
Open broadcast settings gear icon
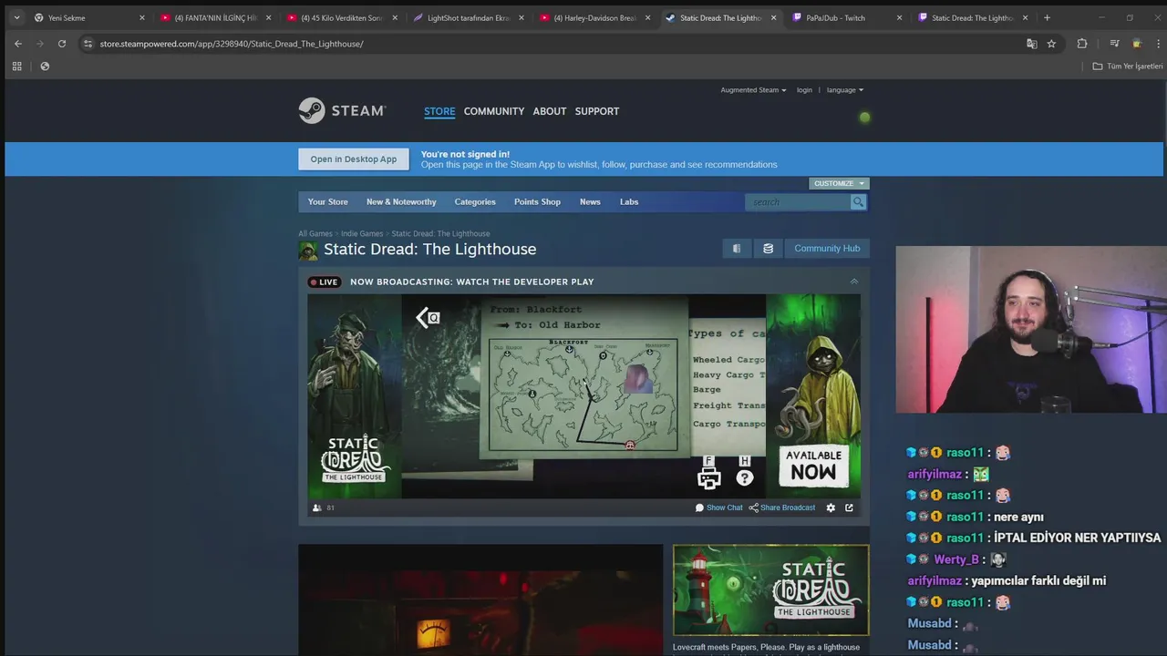(x=831, y=507)
